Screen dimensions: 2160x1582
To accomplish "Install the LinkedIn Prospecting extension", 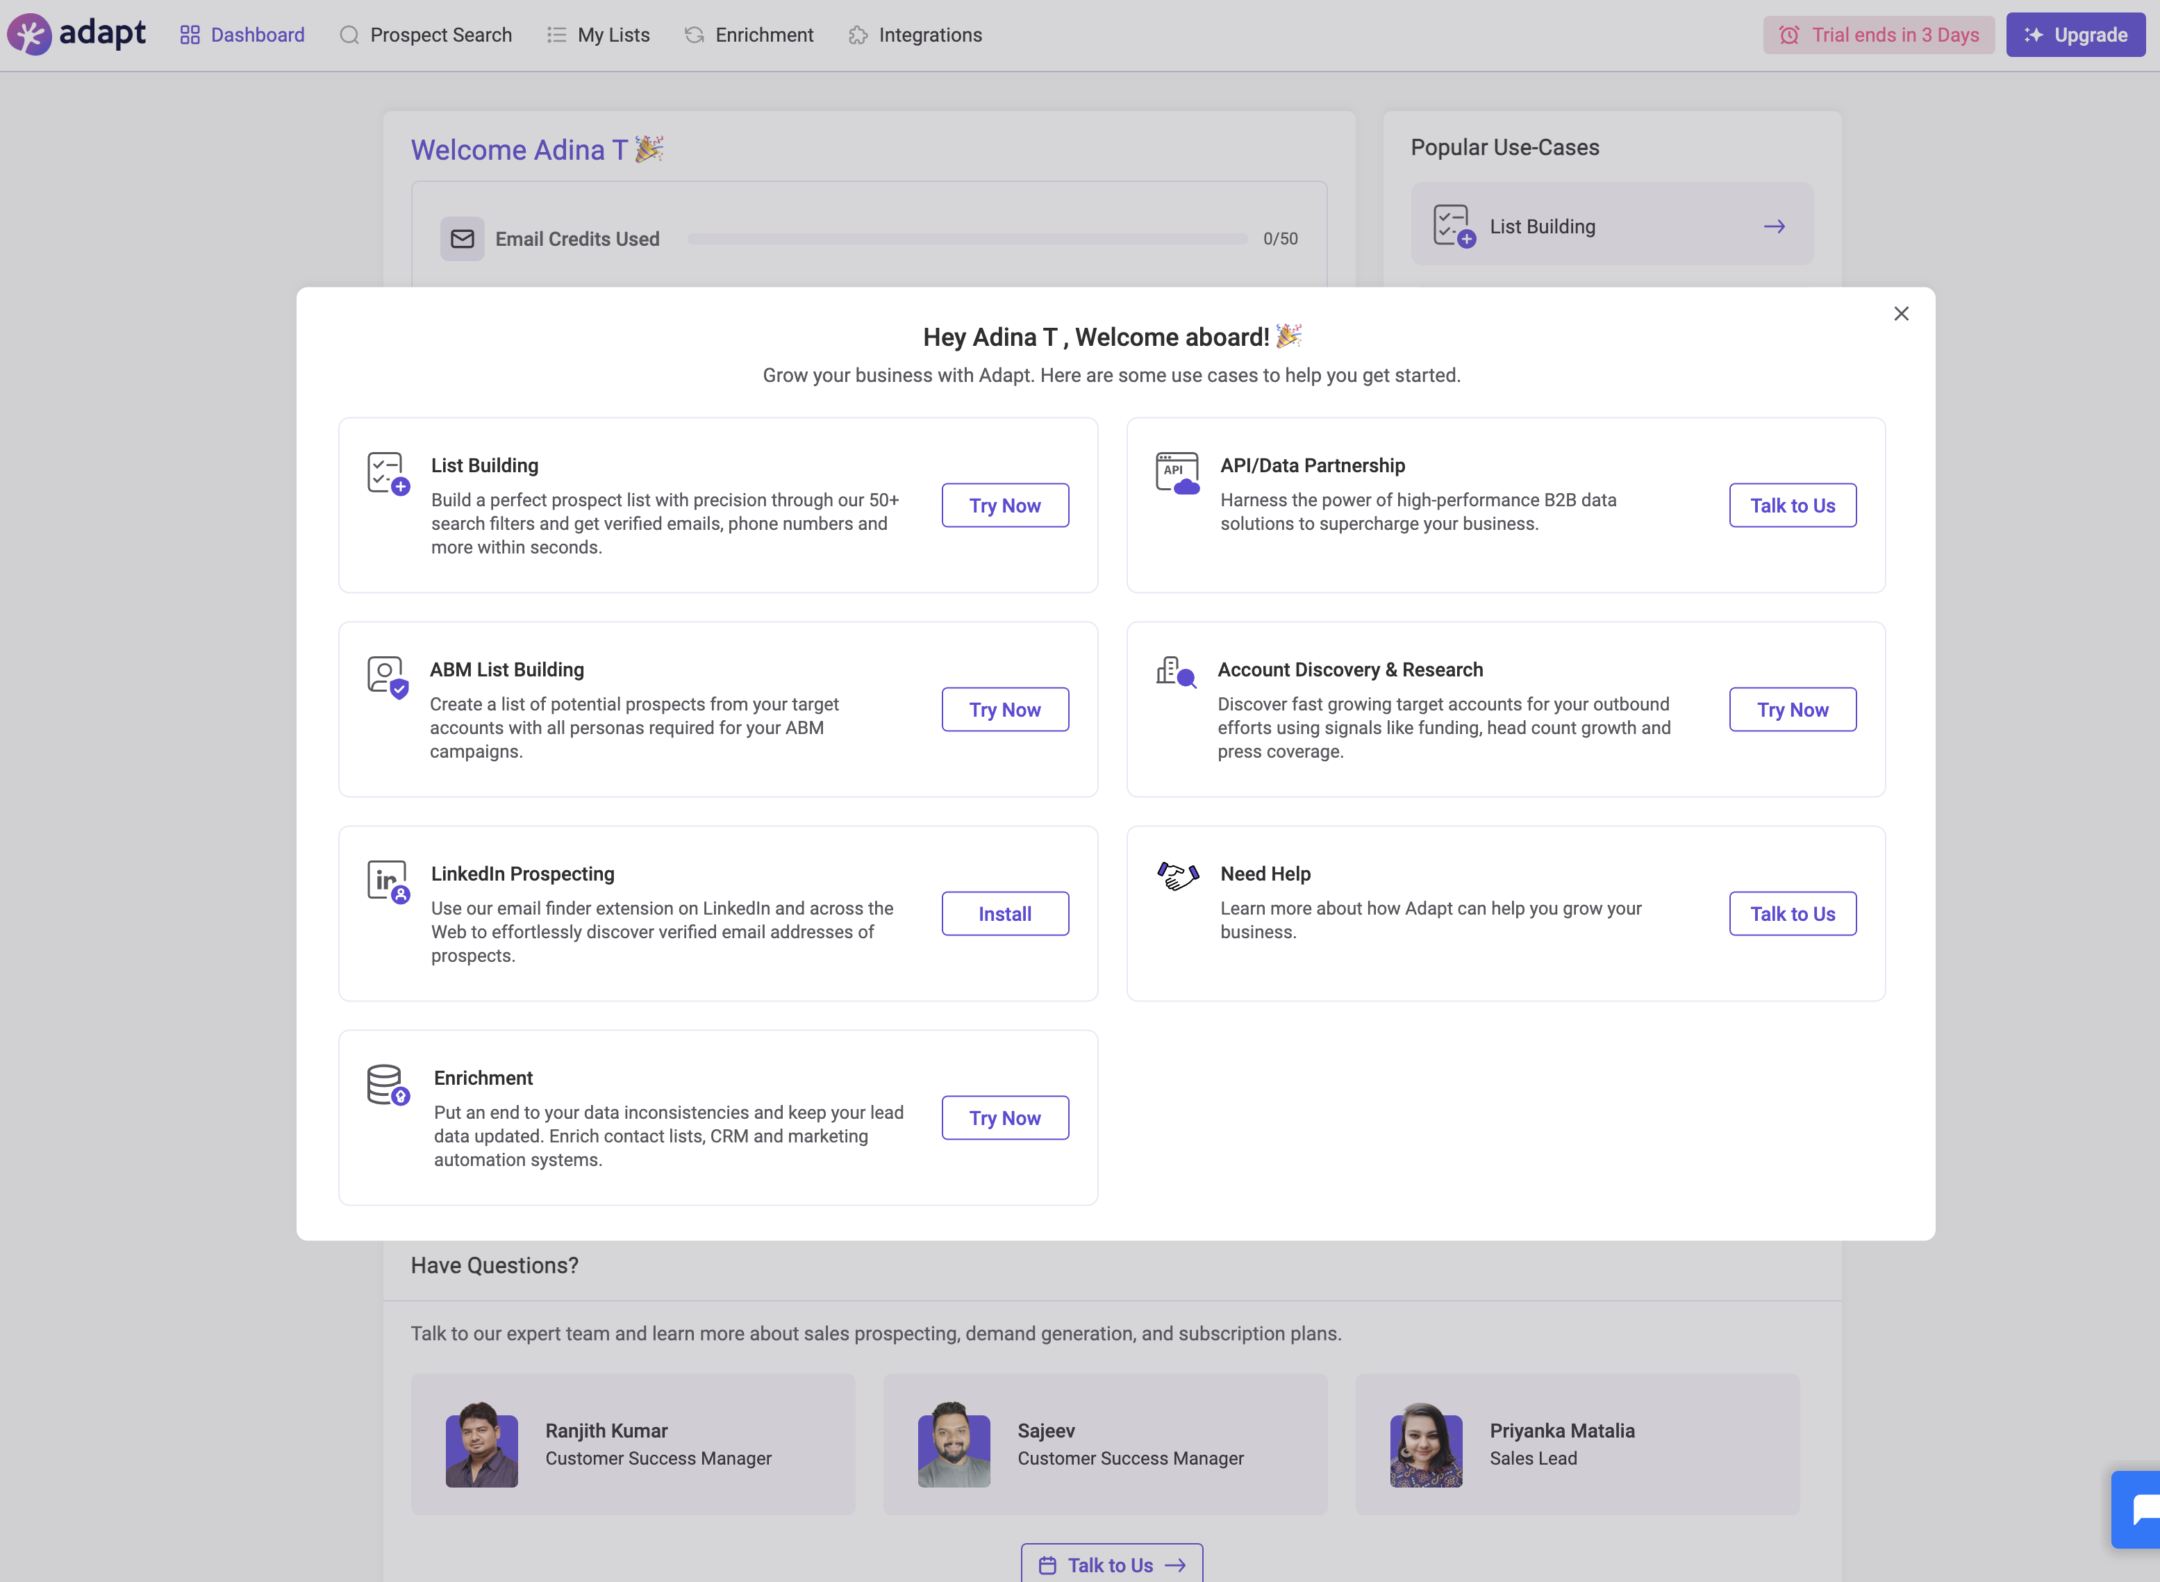I will point(1005,914).
